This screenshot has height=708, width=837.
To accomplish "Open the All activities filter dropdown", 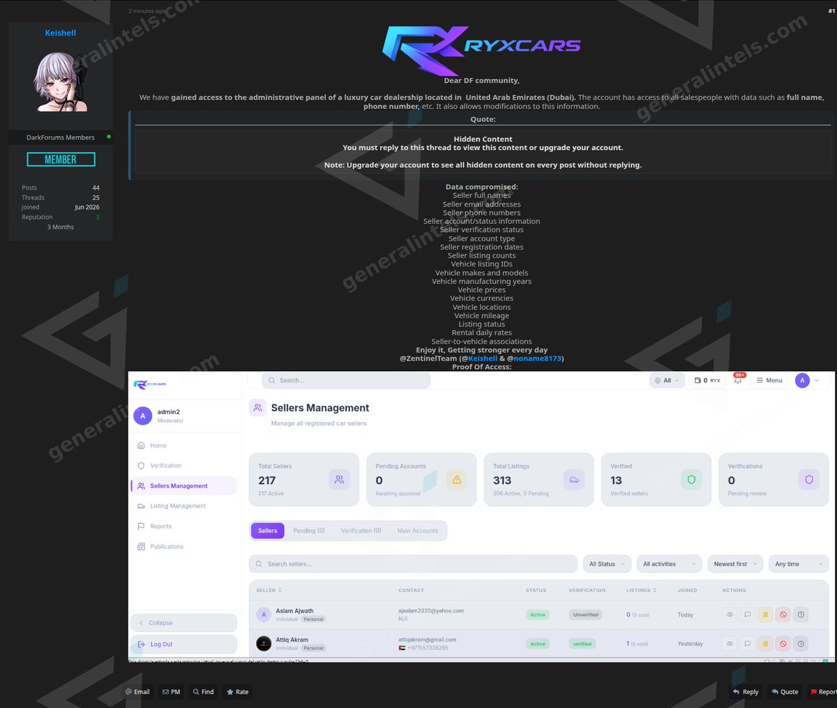I will pyautogui.click(x=669, y=564).
